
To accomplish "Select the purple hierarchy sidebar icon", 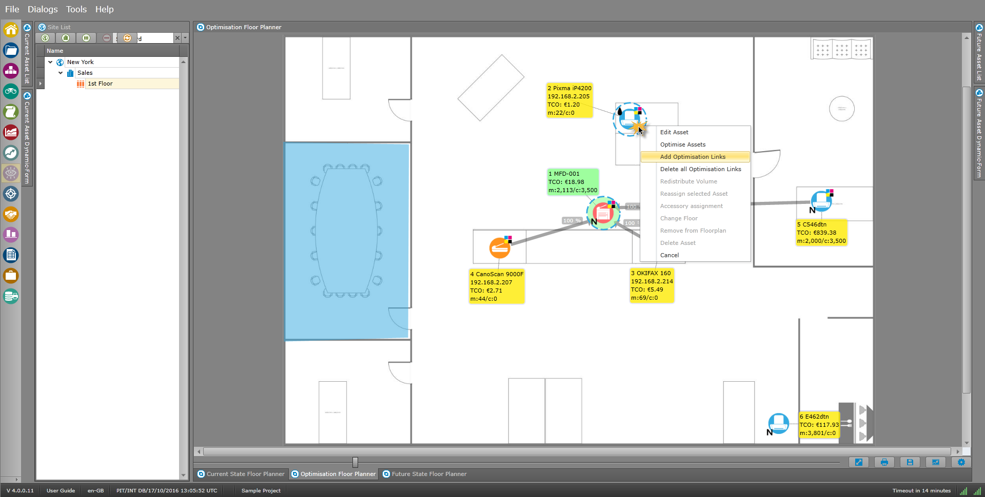I will point(11,71).
